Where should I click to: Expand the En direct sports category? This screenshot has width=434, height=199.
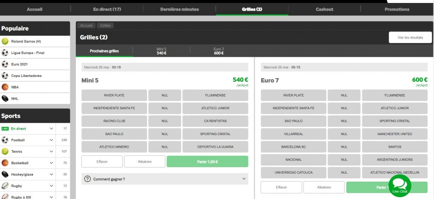[x=51, y=129]
